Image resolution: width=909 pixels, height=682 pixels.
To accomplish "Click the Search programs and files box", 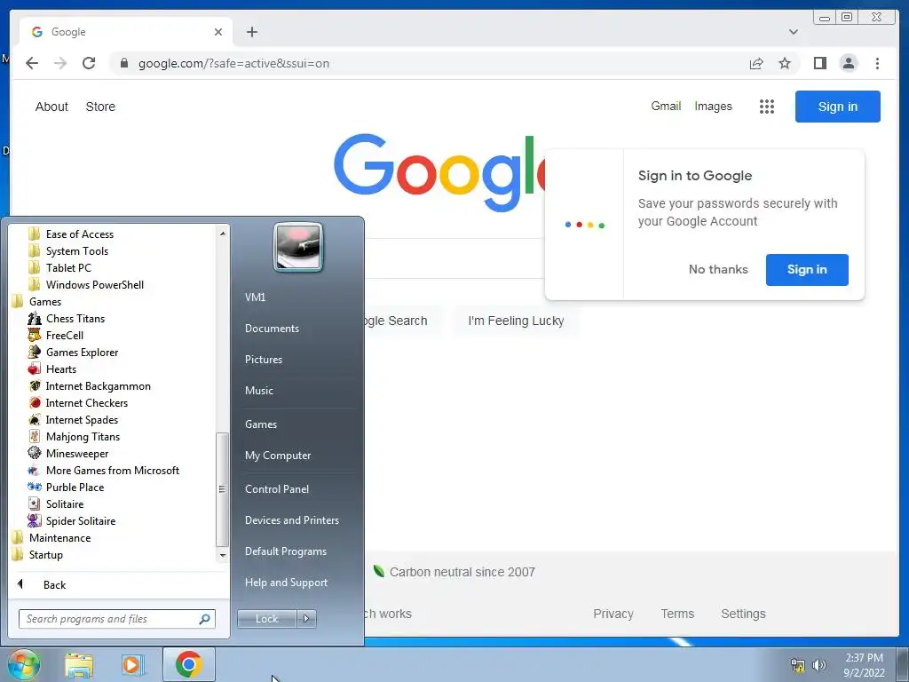I will point(116,619).
